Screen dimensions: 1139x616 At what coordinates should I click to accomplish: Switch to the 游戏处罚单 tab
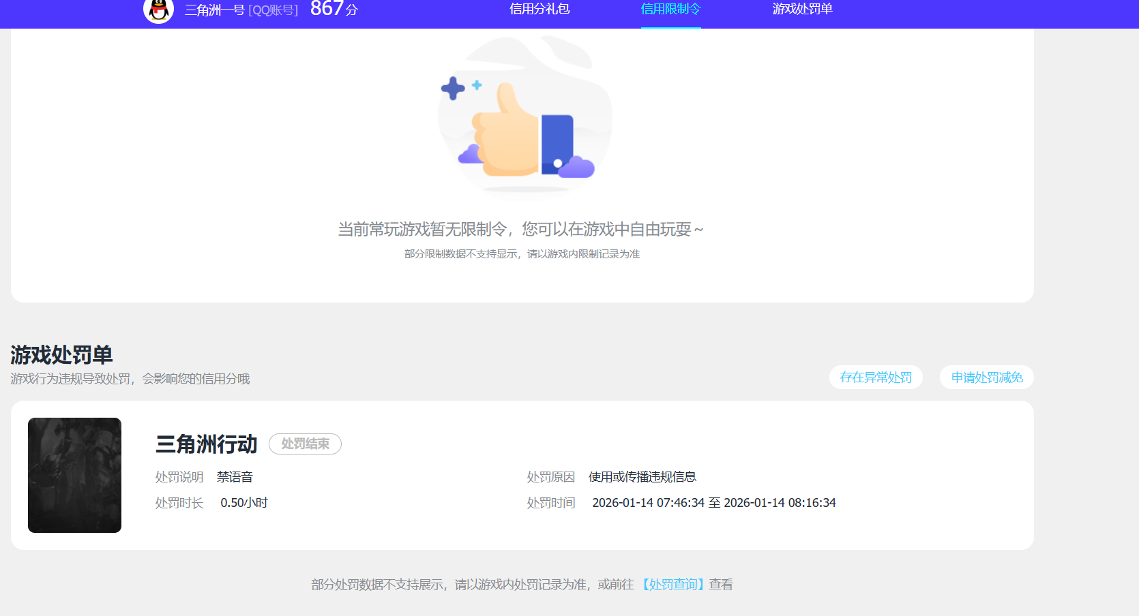click(x=802, y=9)
